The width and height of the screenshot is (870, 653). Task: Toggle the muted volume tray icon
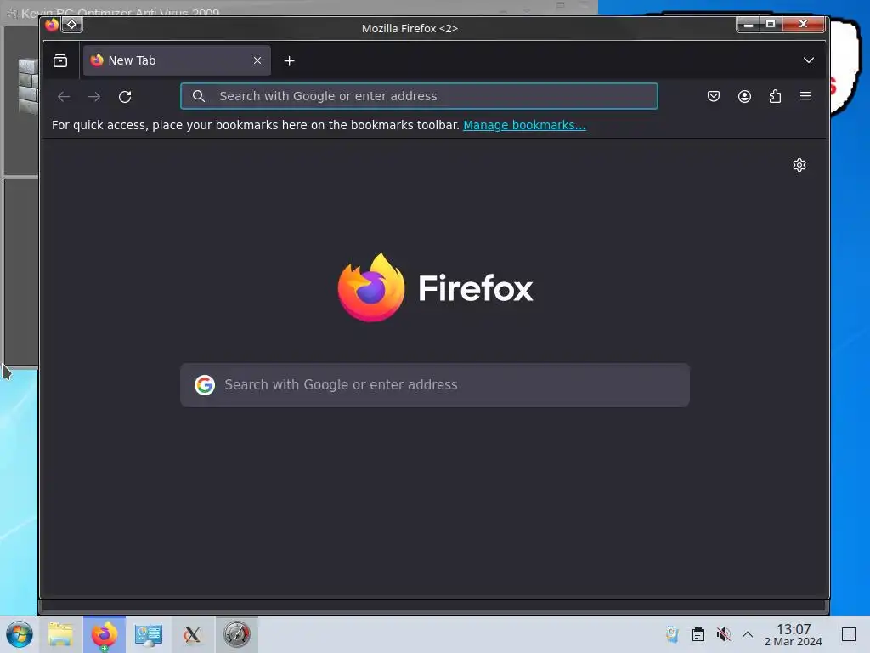pos(723,634)
